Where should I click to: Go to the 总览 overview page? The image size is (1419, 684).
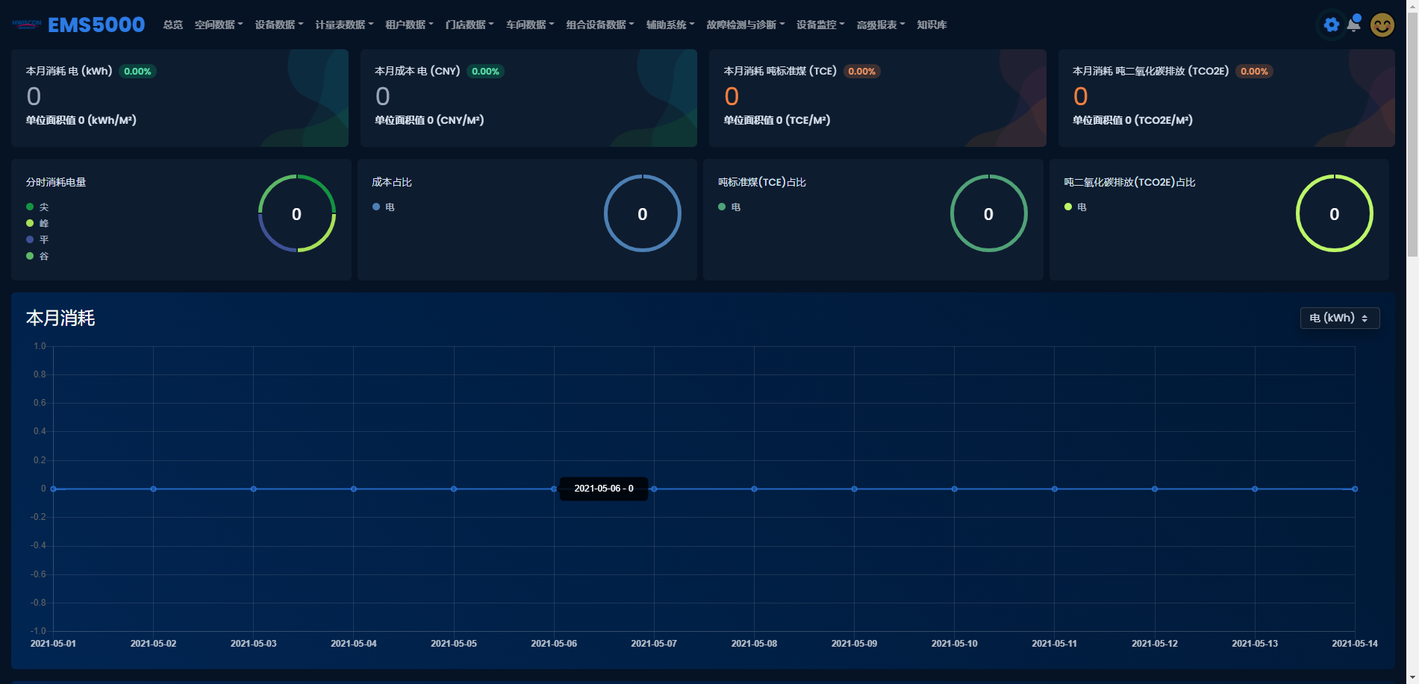(x=172, y=25)
